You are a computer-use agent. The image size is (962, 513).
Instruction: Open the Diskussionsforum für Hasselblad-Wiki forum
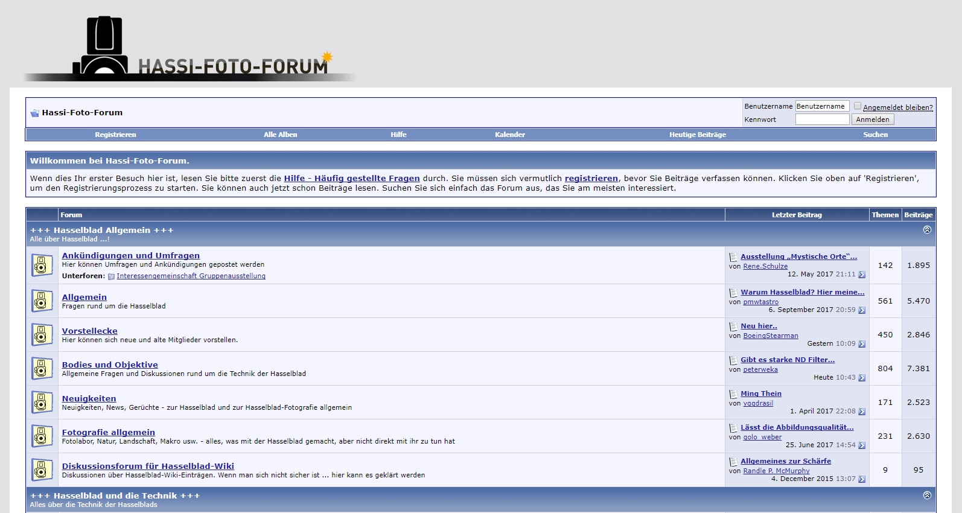(x=148, y=467)
